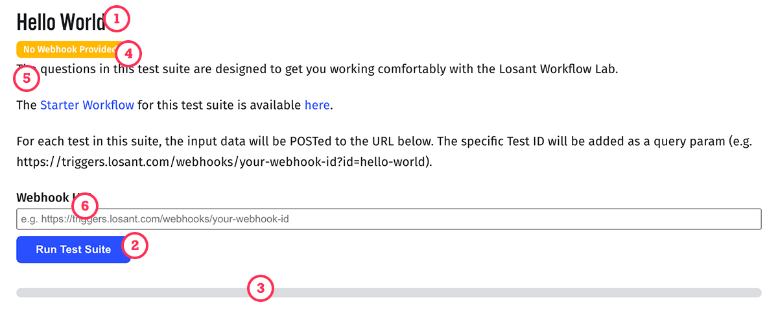Click the gray test progress bar
This screenshot has width=778, height=311.
pyautogui.click(x=388, y=293)
